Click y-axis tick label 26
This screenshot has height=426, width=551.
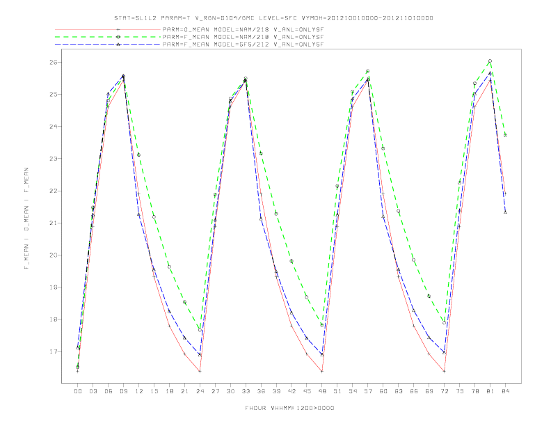[x=54, y=62]
